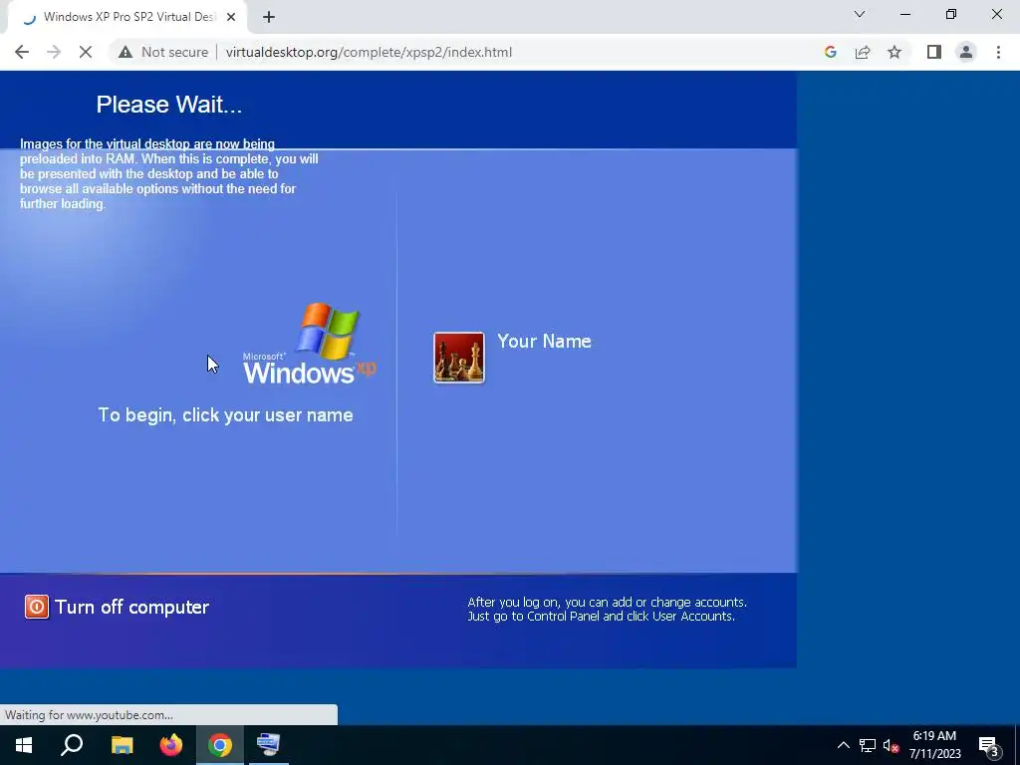Expand the tab search dropdown
The width and height of the screenshot is (1020, 765).
860,14
